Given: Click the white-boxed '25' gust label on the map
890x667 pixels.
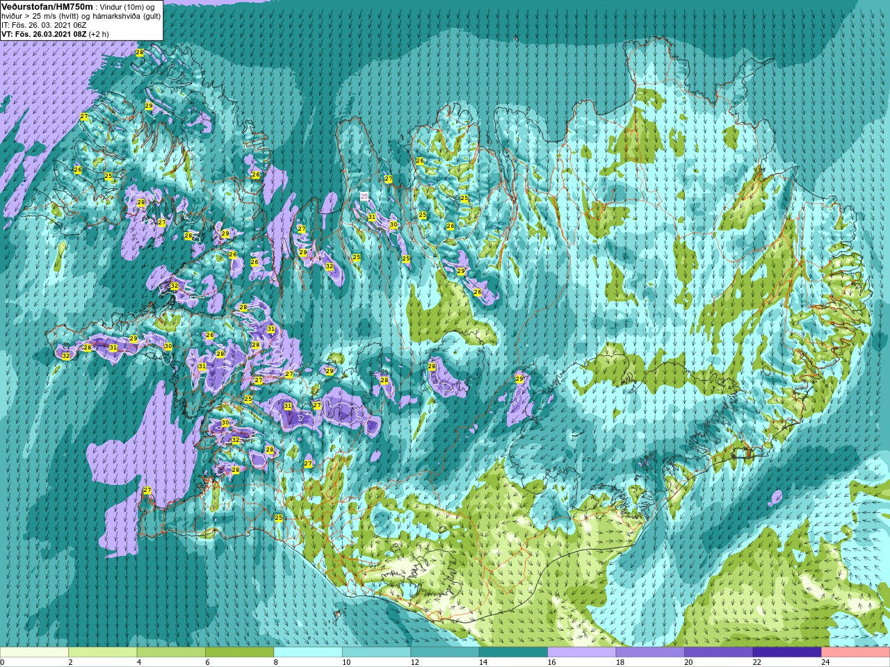Looking at the screenshot, I should 364,197.
